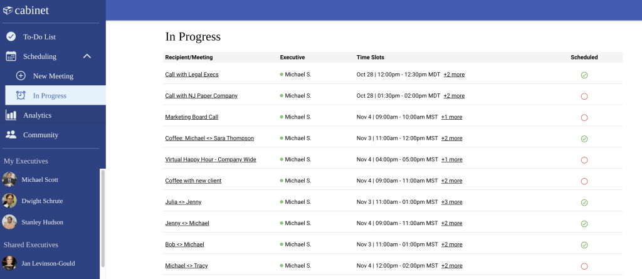Image resolution: width=642 pixels, height=279 pixels.
Task: Toggle scheduled status for Call with NJ Paper Company
Action: [x=584, y=97]
